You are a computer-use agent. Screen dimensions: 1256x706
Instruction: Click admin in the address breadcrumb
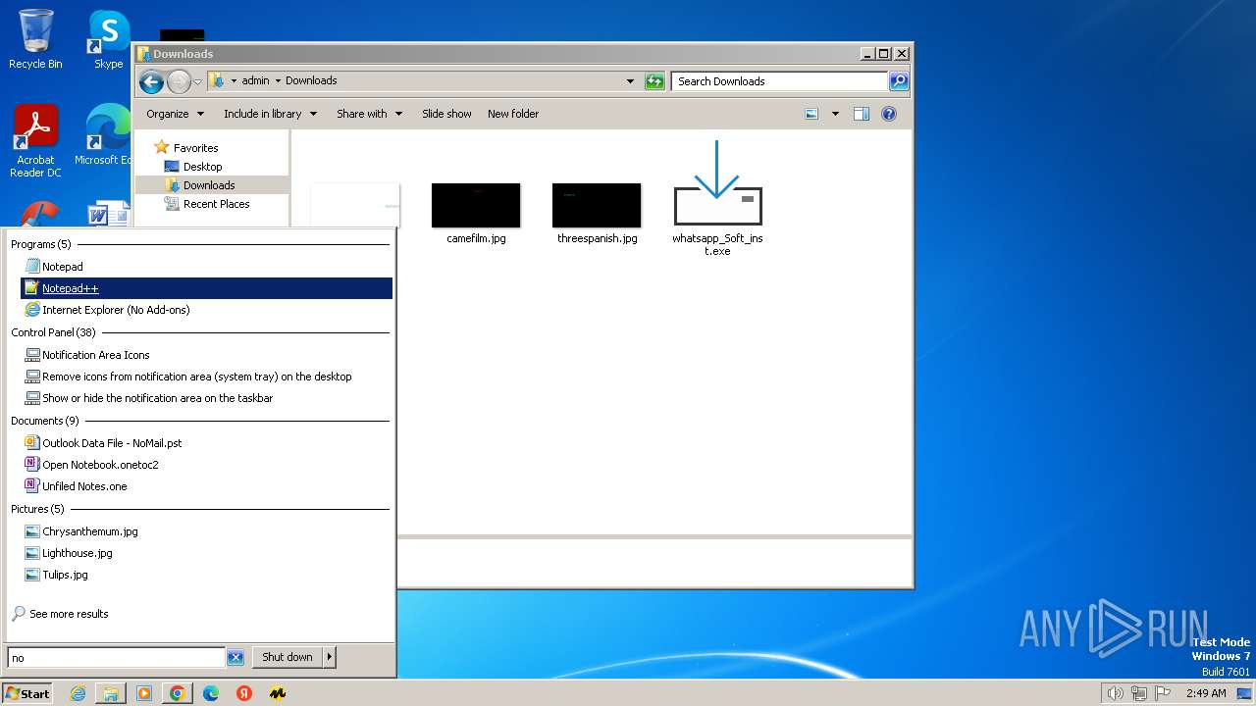(255, 81)
